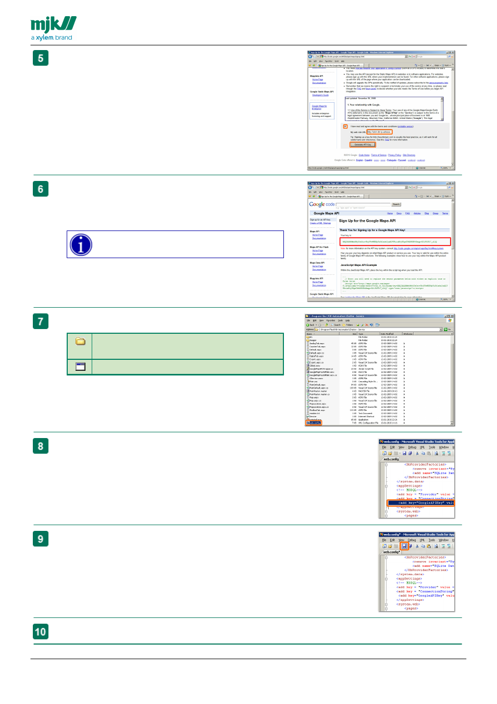Viewport: 497px width, 704px height.
Task: Select the web.config* tab in step 9
Action: [392, 552]
